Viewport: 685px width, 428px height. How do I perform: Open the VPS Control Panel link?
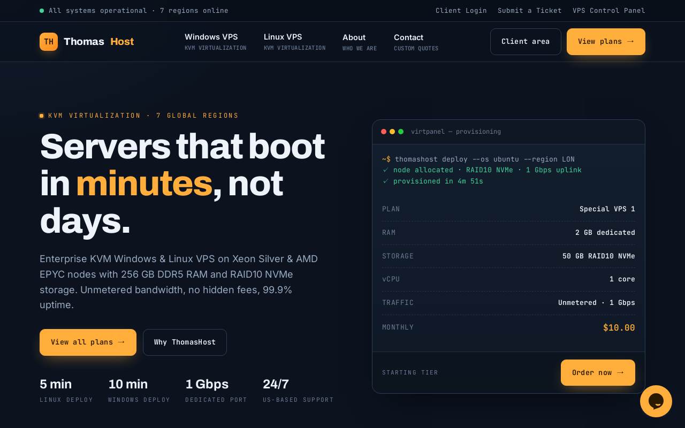coord(609,11)
